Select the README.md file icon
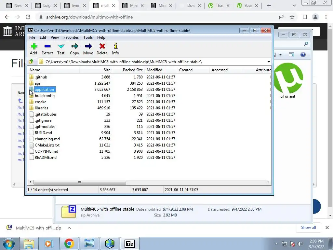Image resolution: width=333 pixels, height=250 pixels. pyautogui.click(x=32, y=157)
